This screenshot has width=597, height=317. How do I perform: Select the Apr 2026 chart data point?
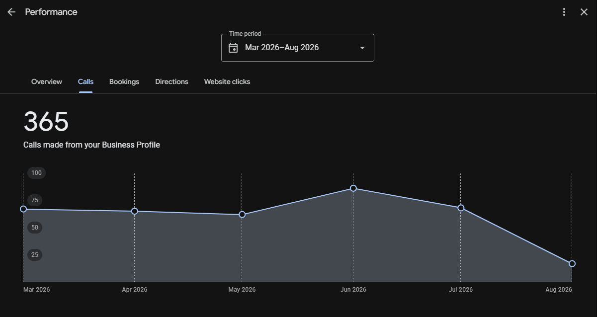click(134, 211)
